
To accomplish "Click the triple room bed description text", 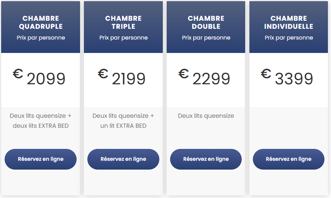I will pos(123,120).
